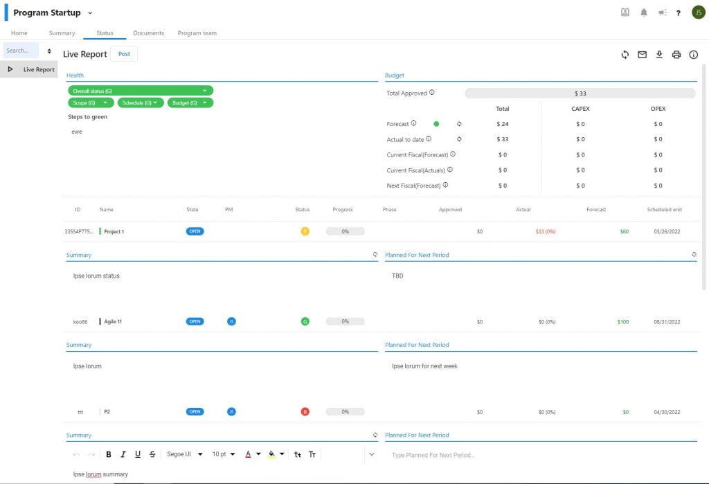
Task: Apply italic formatting in editor
Action: tap(123, 454)
